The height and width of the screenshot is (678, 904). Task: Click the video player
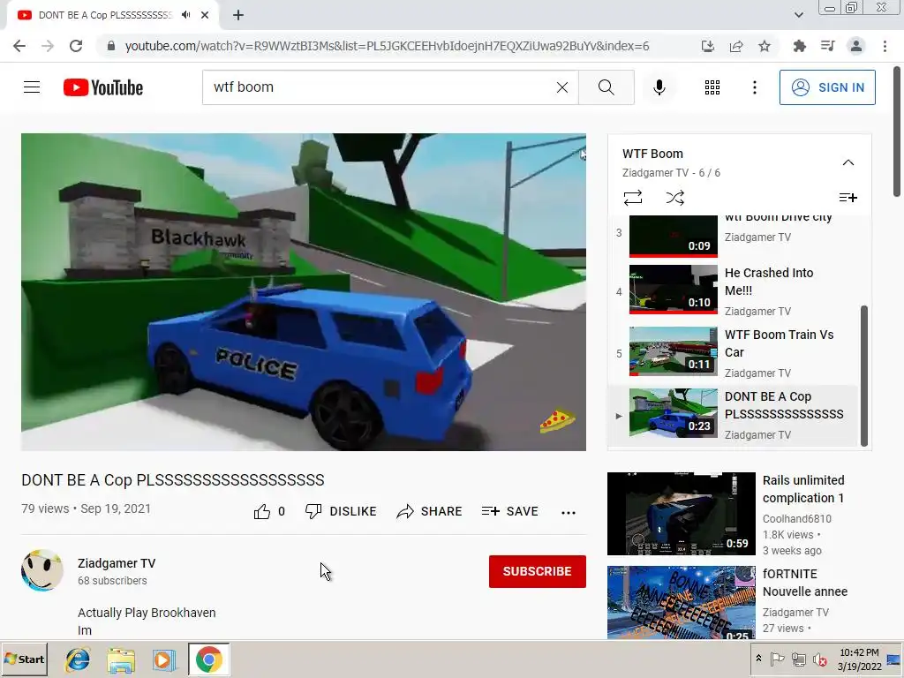coord(304,291)
